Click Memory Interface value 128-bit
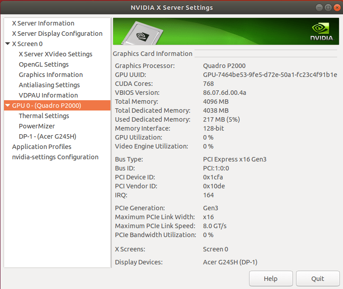Image resolution: width=343 pixels, height=289 pixels. 213,128
